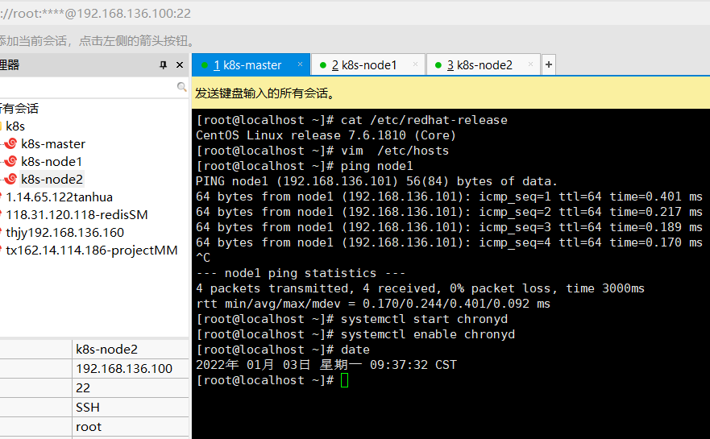This screenshot has width=710, height=439.
Task: Close the k8s-node1 tab
Action: [x=415, y=64]
